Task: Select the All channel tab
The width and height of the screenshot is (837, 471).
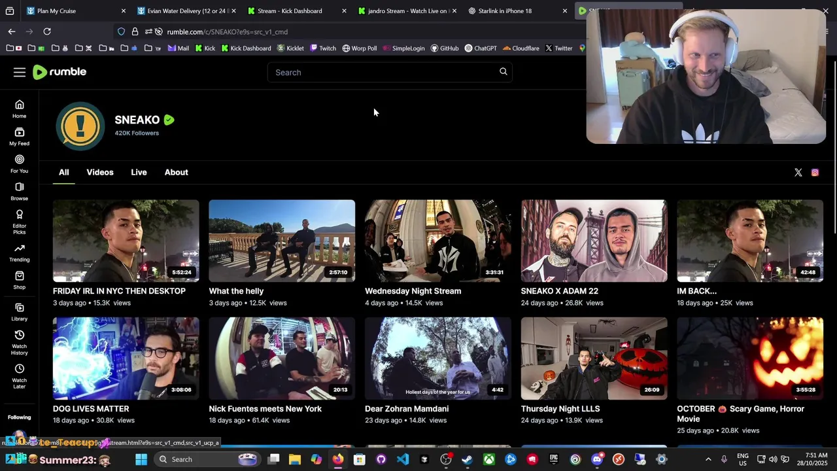Action: 63,172
